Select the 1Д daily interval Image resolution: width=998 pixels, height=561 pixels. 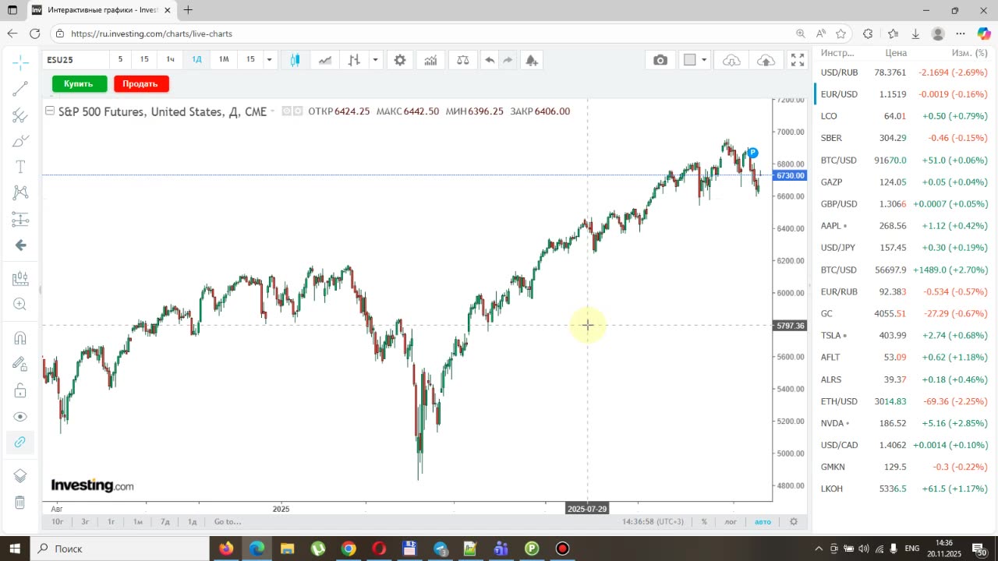197,59
